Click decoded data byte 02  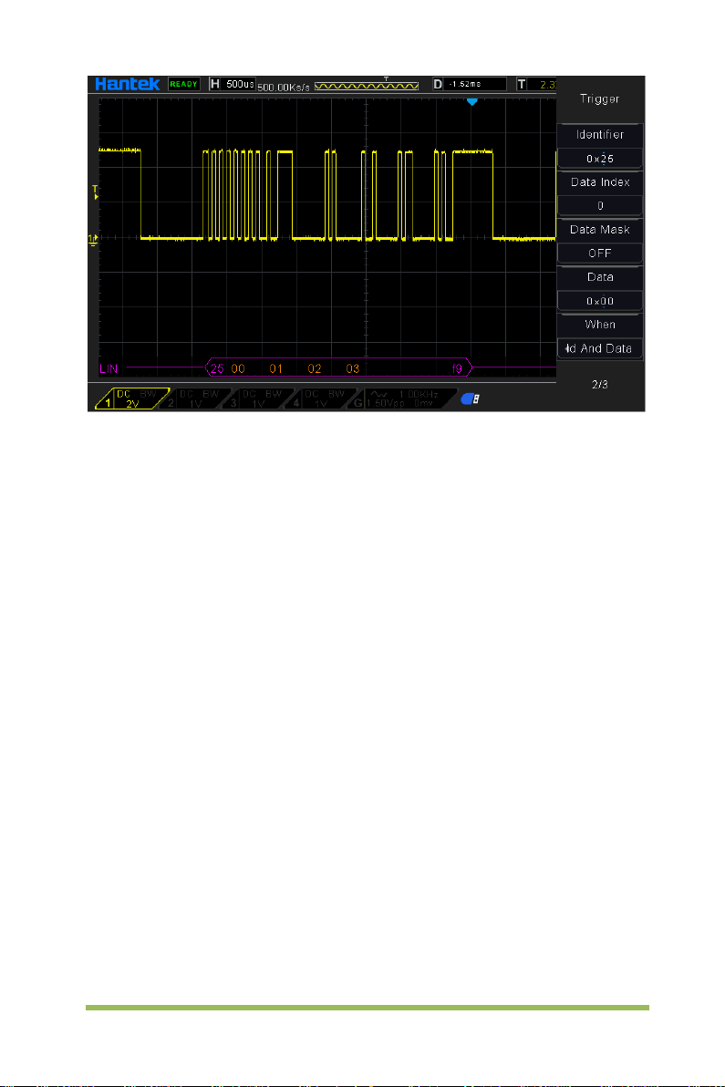[x=315, y=368]
